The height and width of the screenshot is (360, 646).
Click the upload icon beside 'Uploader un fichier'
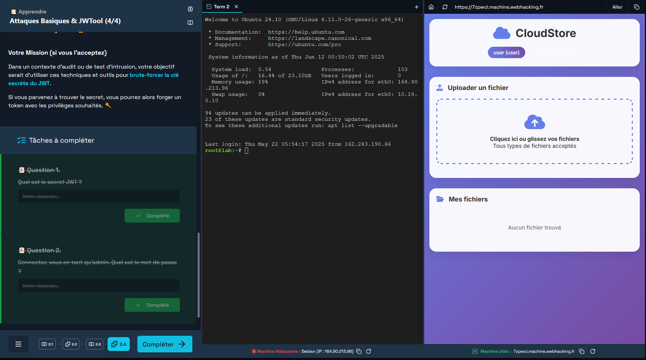pyautogui.click(x=440, y=88)
